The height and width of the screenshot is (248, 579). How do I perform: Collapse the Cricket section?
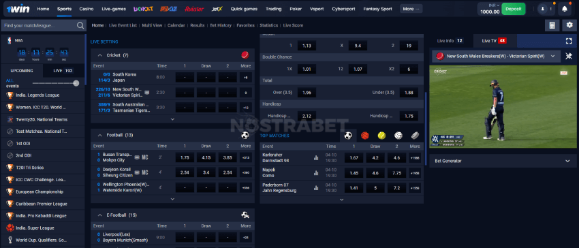(x=99, y=55)
